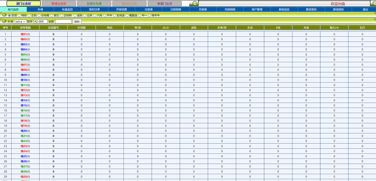
Task: Switch to the 澳洲⑥合彩 lottery tab
Action: pos(129,3)
